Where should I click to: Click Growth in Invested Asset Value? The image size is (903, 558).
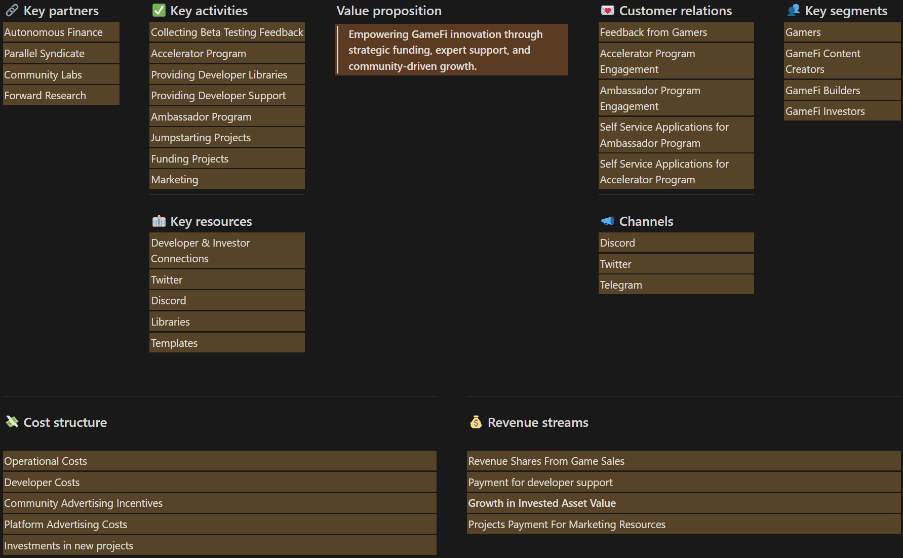tap(683, 503)
